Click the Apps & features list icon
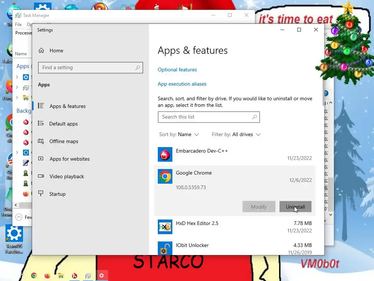This screenshot has width=374, height=281. tap(41, 106)
